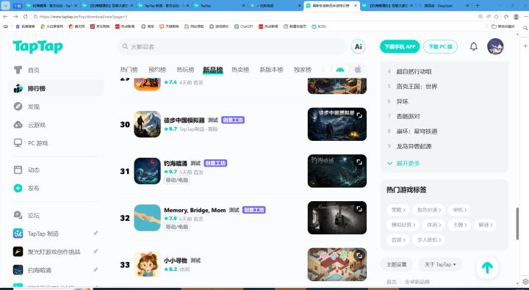
Task: Open 发现 compass icon in sidebar
Action: tap(18, 106)
